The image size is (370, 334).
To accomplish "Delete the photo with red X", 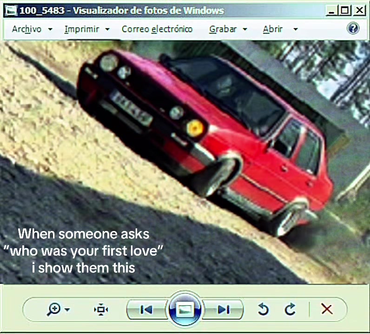I will 327,309.
